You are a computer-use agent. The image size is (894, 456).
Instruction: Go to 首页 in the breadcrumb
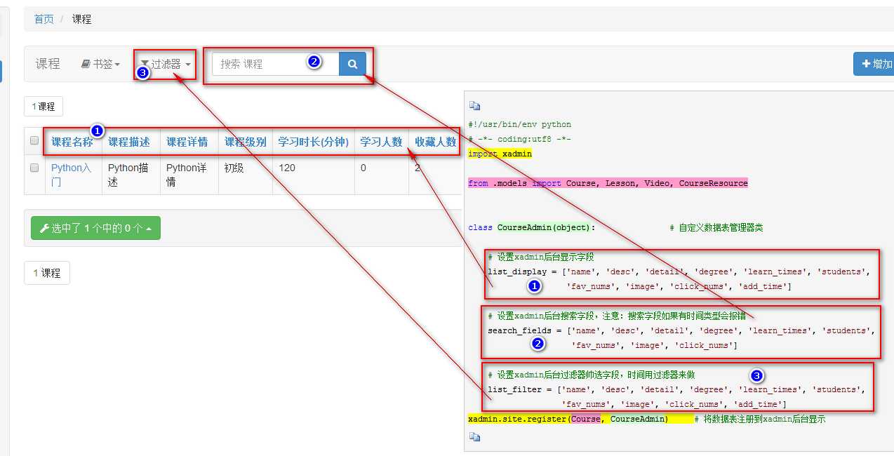click(44, 19)
